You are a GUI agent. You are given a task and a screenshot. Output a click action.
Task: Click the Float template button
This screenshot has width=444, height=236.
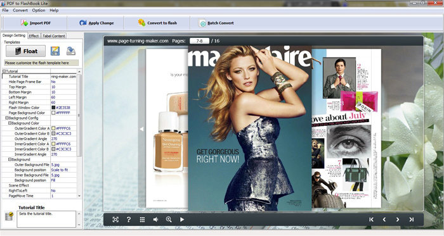26,51
